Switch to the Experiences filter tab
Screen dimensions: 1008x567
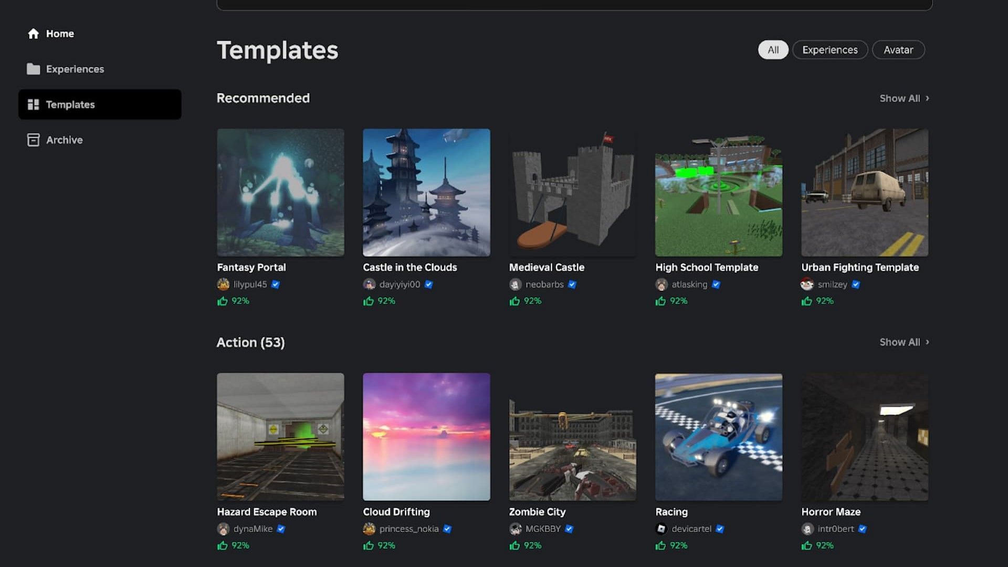(830, 49)
